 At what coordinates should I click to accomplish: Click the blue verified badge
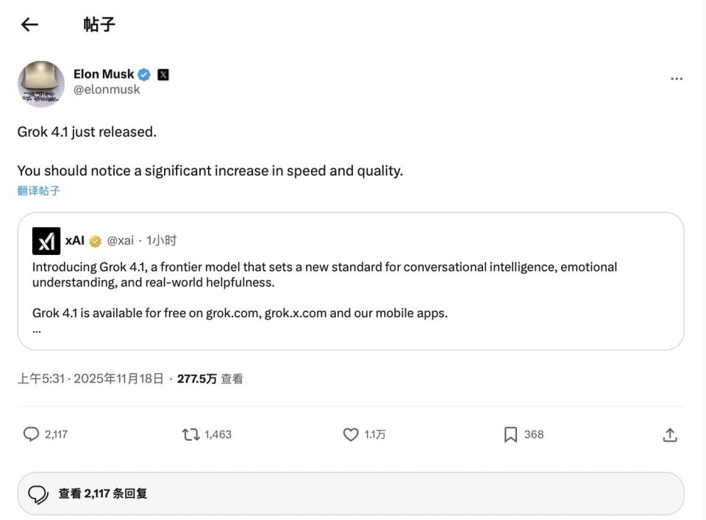[x=145, y=74]
